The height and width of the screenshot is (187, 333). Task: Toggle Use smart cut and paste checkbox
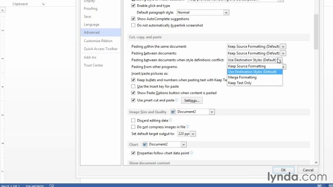pos(133,100)
